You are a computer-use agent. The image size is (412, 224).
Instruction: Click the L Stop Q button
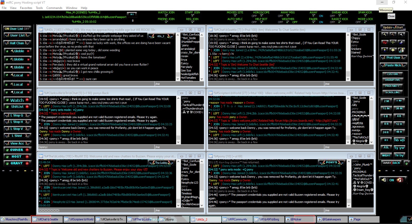(x=17, y=115)
